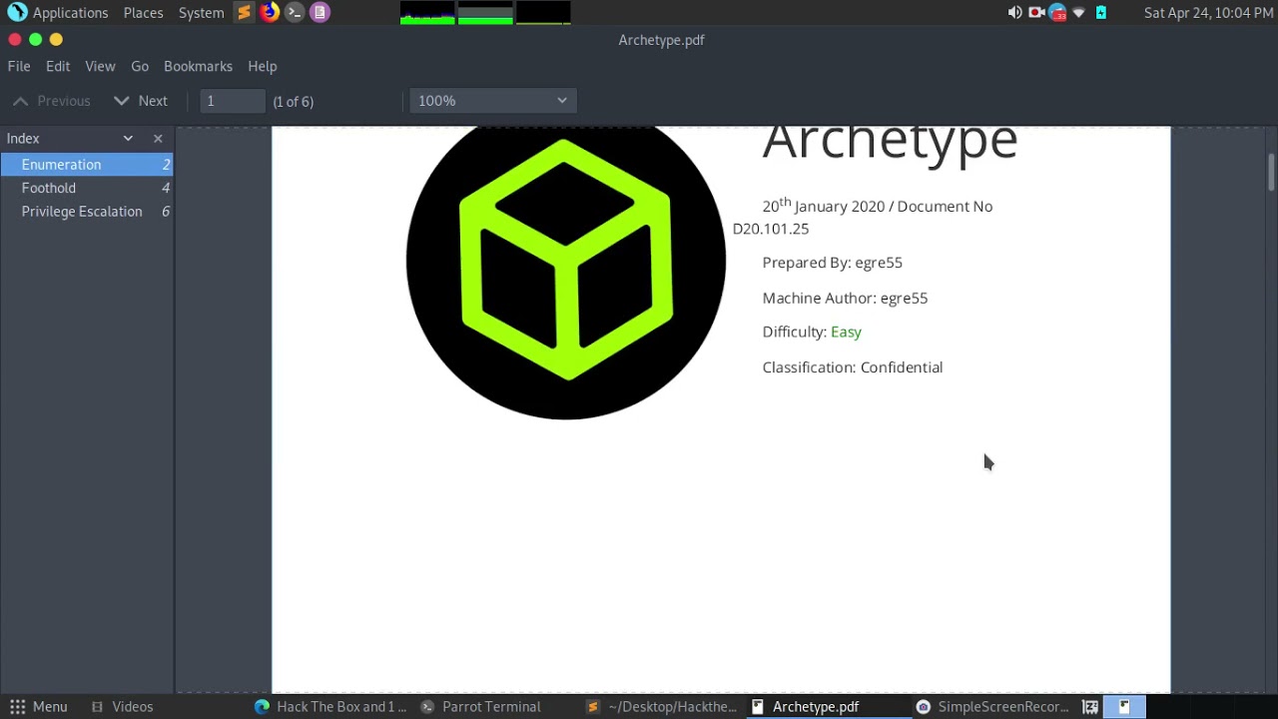Image resolution: width=1278 pixels, height=719 pixels.
Task: Jump to Foothold section in index
Action: click(x=87, y=188)
